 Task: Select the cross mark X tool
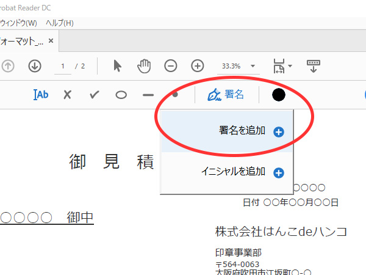coord(68,95)
